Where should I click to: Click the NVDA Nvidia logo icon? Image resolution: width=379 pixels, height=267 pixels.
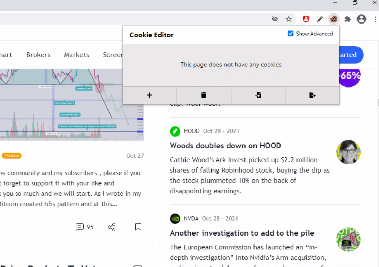(175, 219)
